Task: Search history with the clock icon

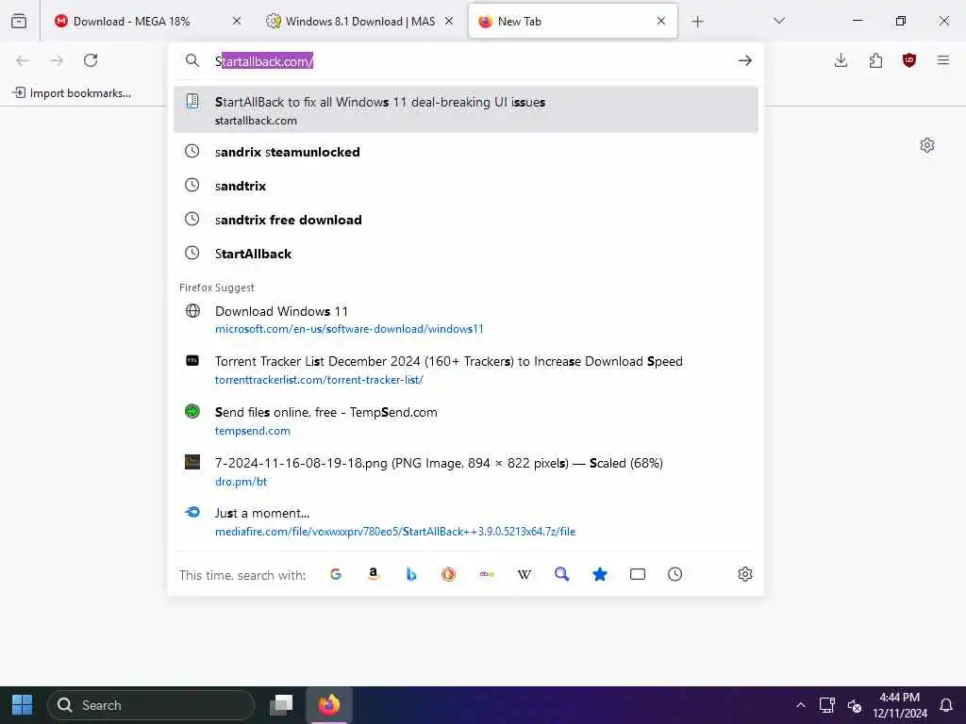Action: click(x=675, y=574)
